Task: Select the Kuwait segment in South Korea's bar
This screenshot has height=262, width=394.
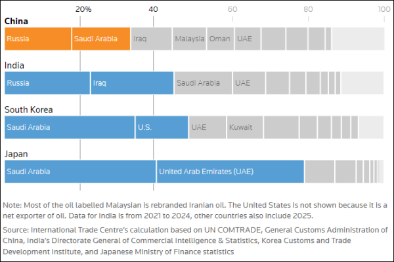Action: pos(244,127)
